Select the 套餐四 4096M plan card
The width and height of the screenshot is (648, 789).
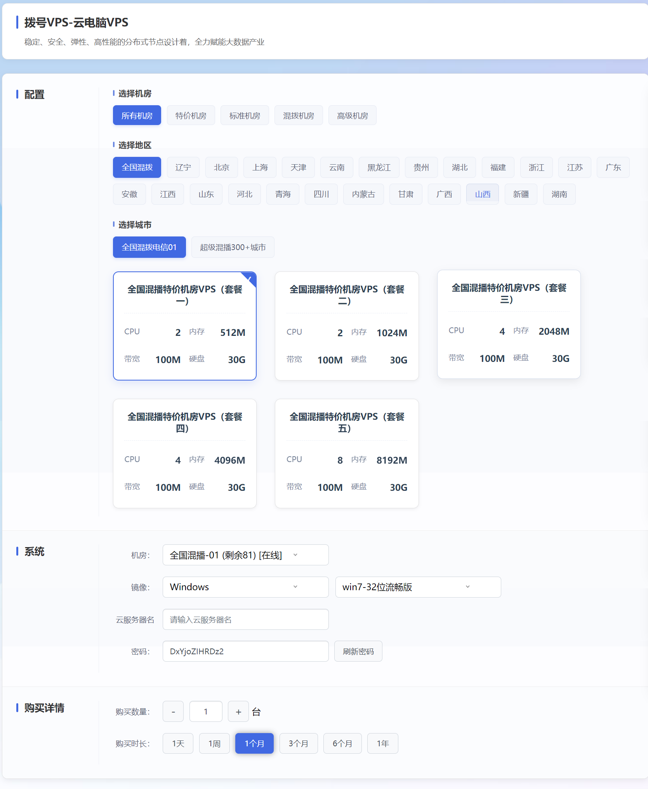point(184,453)
